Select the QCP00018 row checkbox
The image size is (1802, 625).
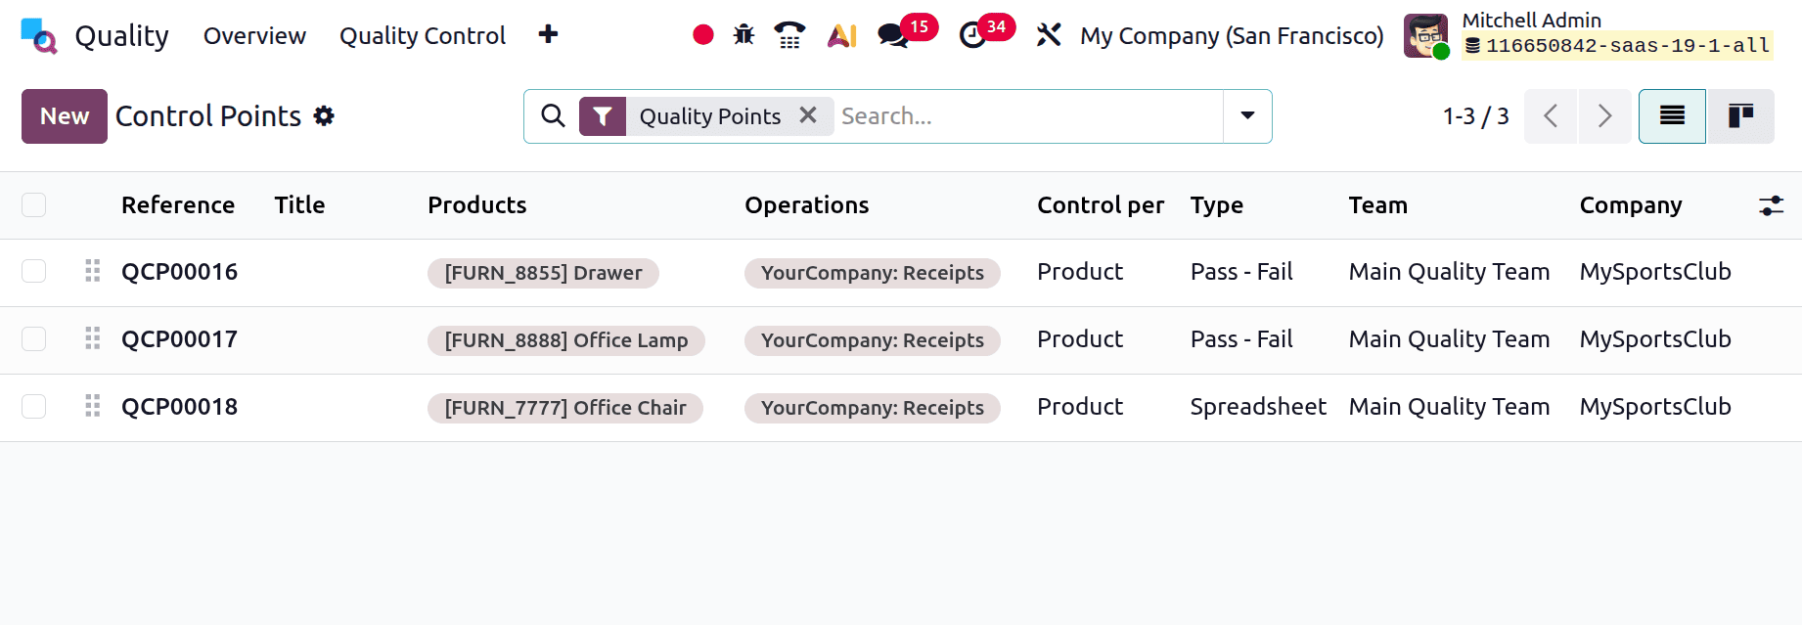34,406
